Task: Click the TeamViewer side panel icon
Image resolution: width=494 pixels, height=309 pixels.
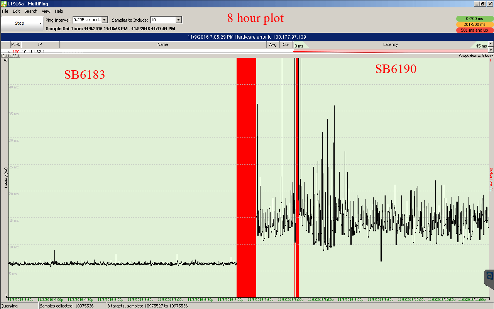Action: [x=490, y=276]
